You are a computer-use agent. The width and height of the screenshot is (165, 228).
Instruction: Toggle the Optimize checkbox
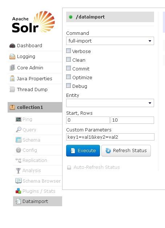coord(68,77)
